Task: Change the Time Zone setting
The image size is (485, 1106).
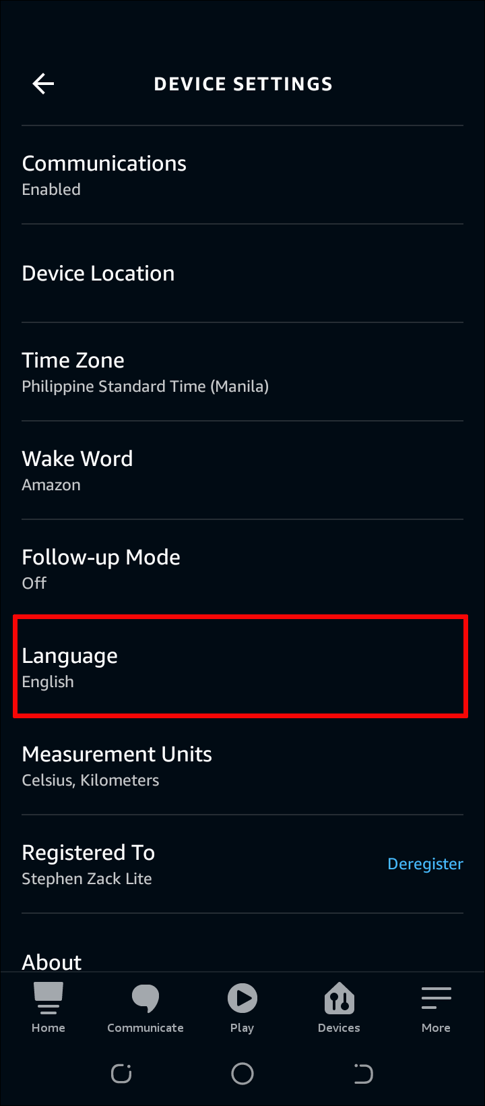Action: 145,372
